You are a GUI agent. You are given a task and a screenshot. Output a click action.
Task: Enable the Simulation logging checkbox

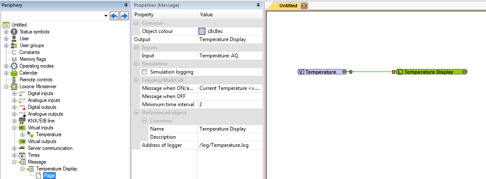145,72
